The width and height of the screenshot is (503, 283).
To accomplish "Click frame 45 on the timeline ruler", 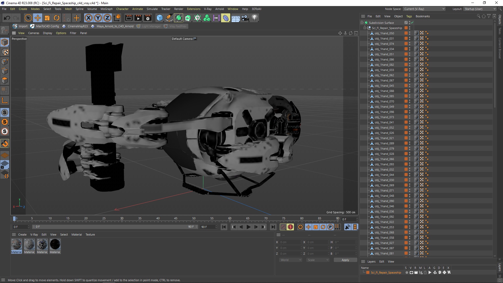I will (x=176, y=218).
